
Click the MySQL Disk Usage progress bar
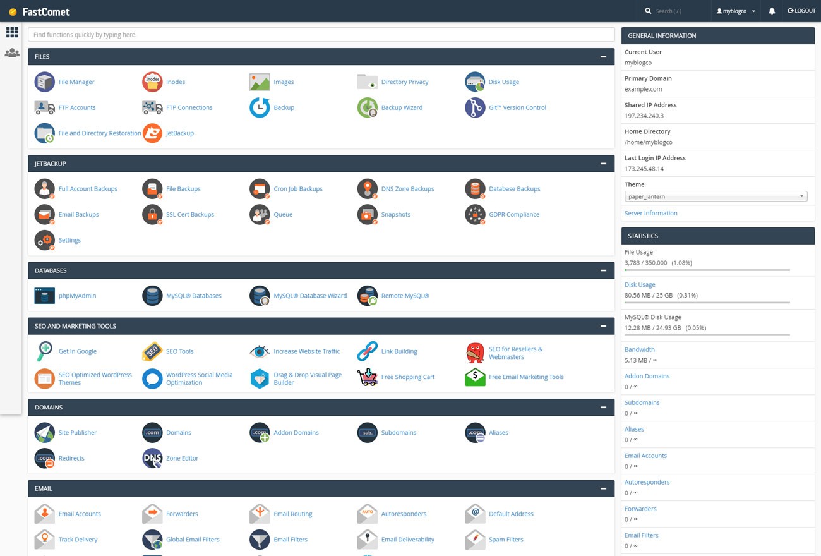click(x=707, y=335)
